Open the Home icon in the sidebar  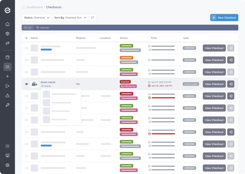(x=7, y=24)
